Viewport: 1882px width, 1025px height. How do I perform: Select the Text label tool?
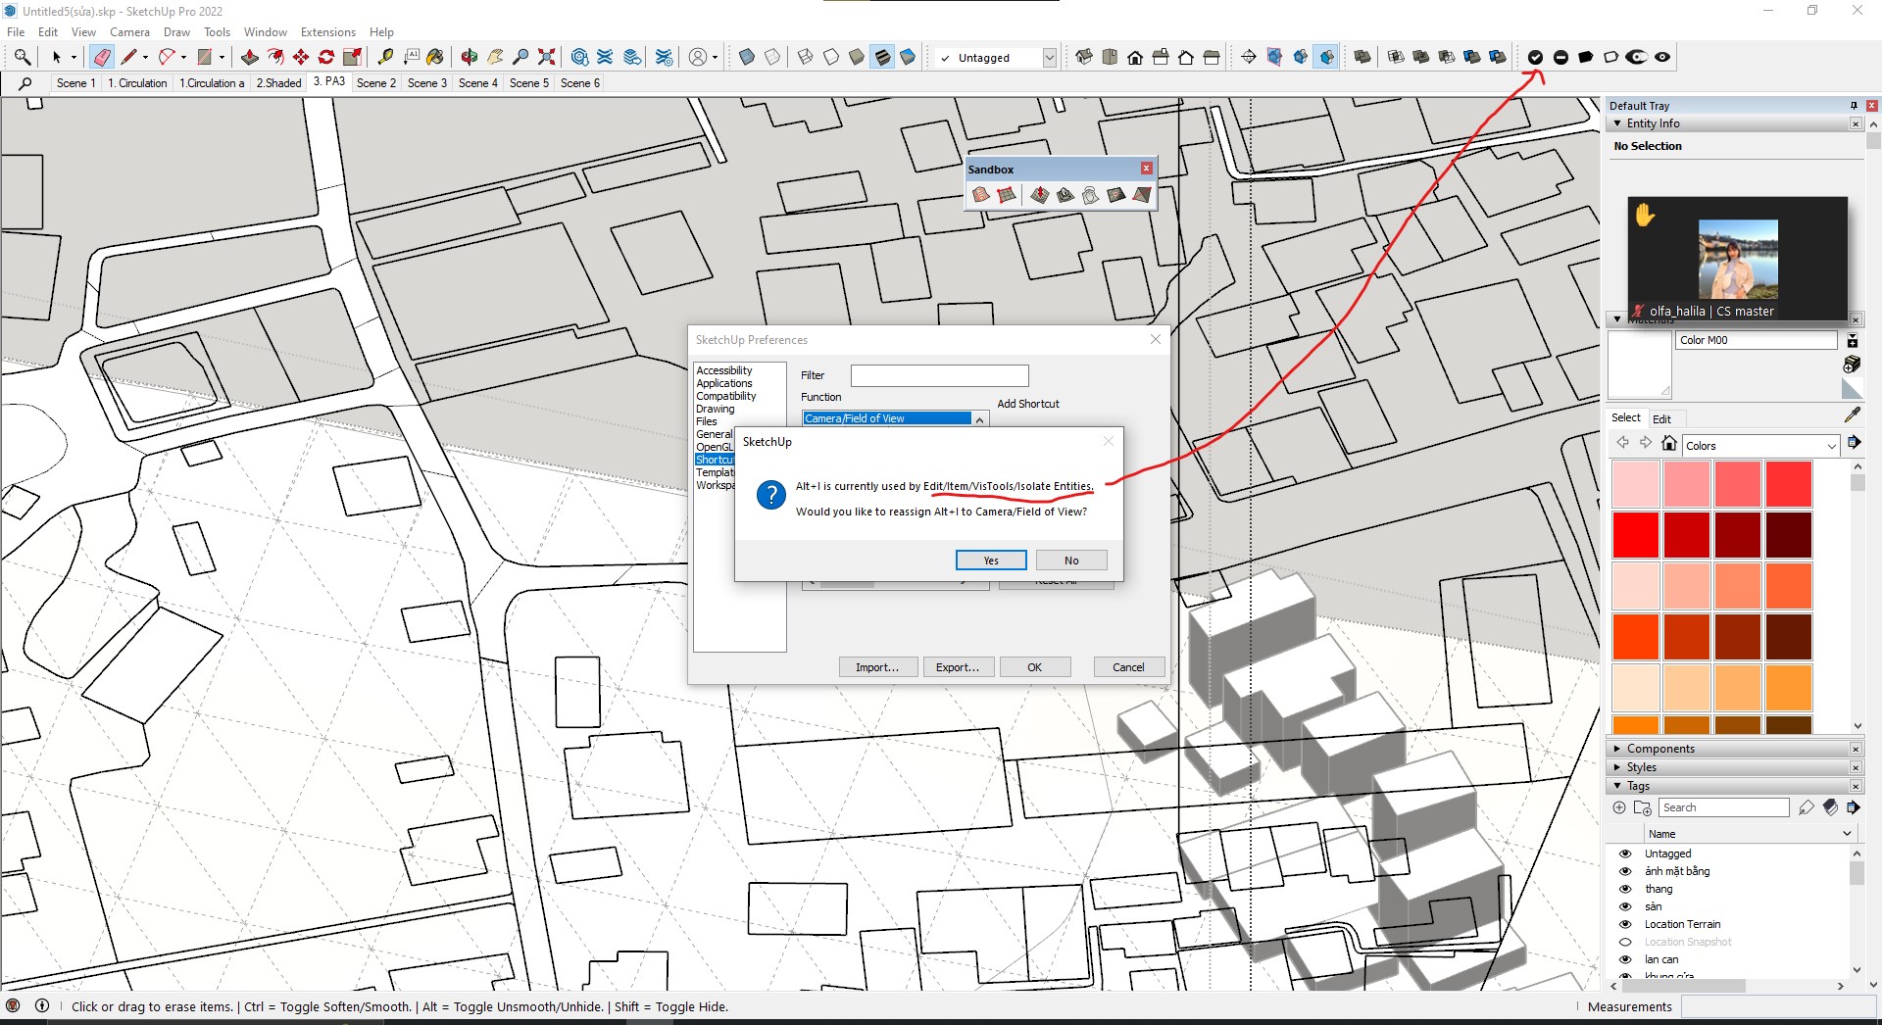(x=412, y=57)
